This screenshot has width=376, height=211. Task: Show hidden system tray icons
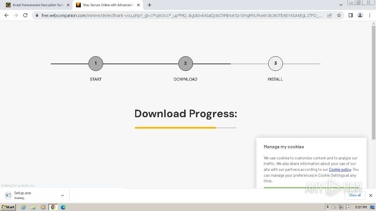(x=328, y=207)
